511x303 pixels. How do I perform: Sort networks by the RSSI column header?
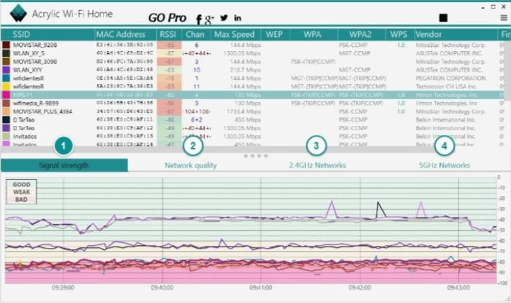point(168,34)
